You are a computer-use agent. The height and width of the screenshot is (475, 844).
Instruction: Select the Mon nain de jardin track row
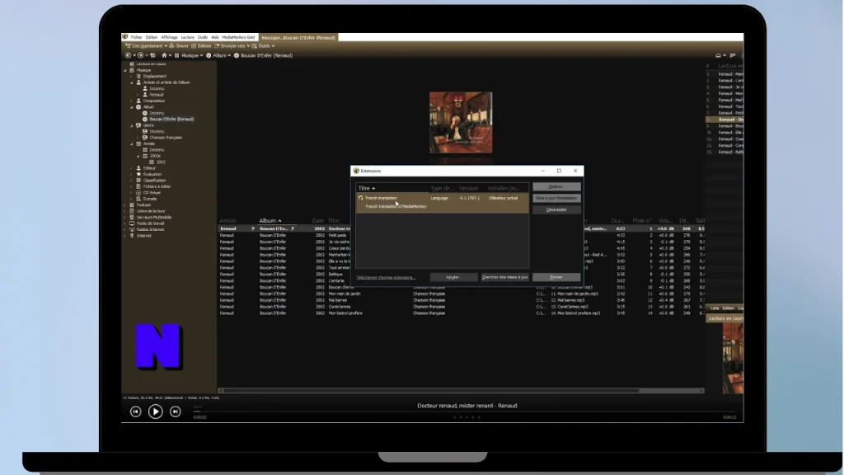pyautogui.click(x=462, y=294)
